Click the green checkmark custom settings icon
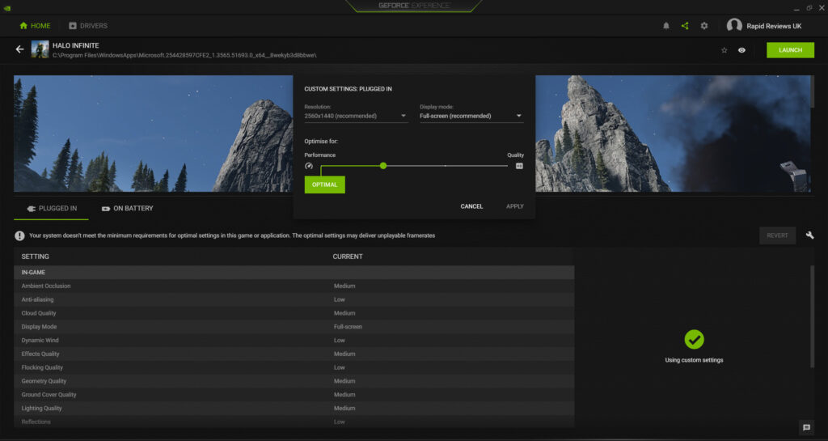Image resolution: width=828 pixels, height=441 pixels. pyautogui.click(x=694, y=339)
